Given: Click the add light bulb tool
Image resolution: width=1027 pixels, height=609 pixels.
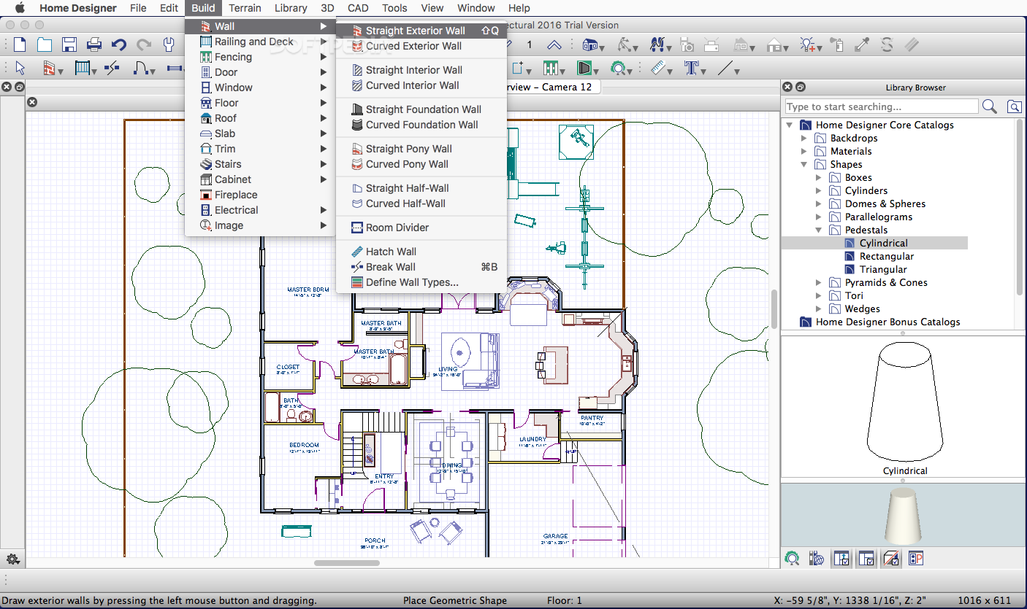Looking at the screenshot, I should tap(808, 44).
